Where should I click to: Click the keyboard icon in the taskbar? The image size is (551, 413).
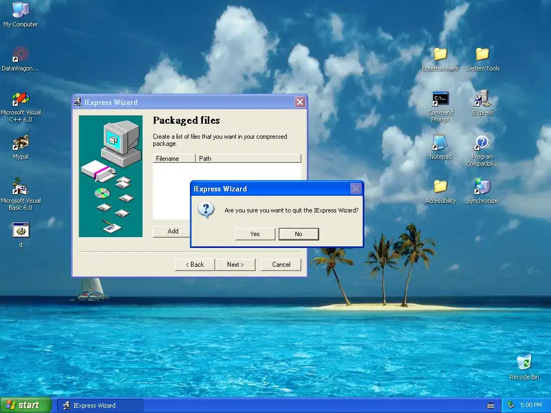(x=491, y=405)
